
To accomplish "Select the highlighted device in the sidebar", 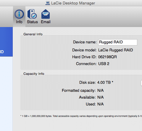I will point(6,42).
